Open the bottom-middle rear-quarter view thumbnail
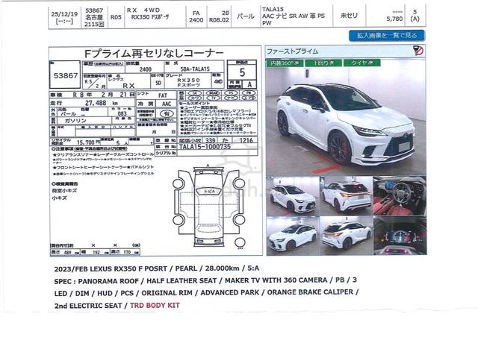The width and height of the screenshot is (478, 337). (347, 236)
